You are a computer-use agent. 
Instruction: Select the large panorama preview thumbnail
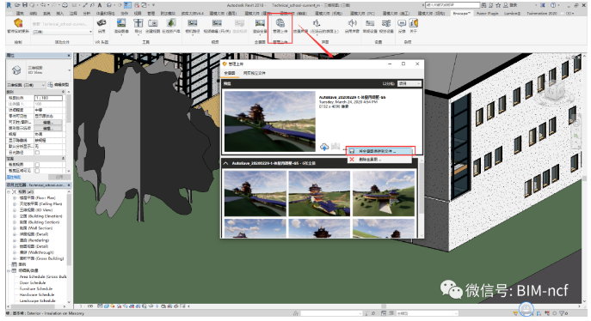269,121
